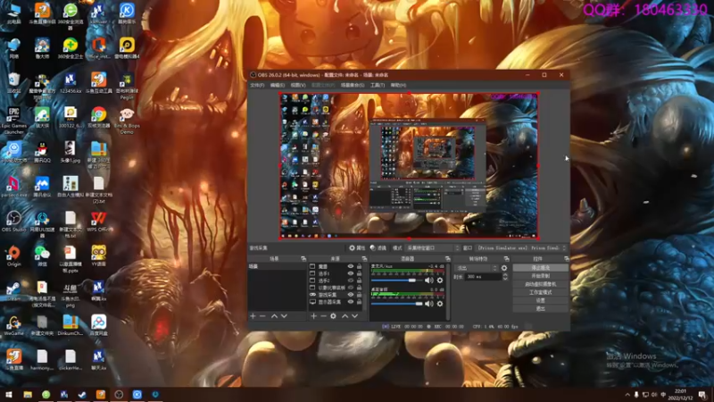Open the Origin desktop shortcut
Image resolution: width=714 pixels, height=402 pixels.
click(x=13, y=256)
